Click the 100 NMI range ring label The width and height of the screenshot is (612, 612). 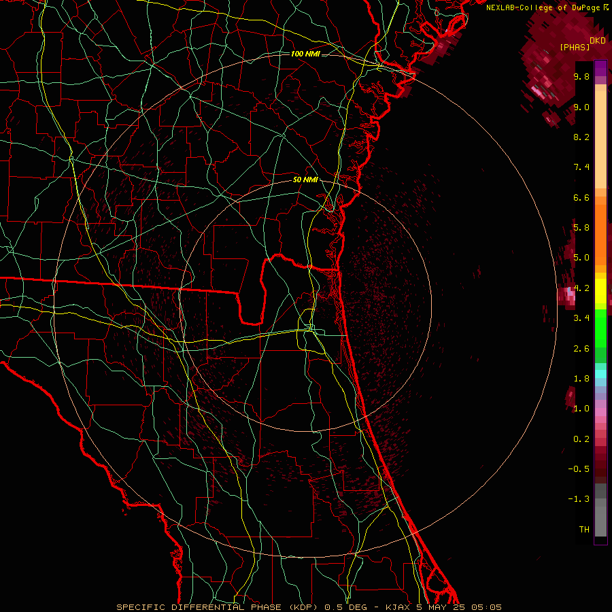[x=305, y=54]
